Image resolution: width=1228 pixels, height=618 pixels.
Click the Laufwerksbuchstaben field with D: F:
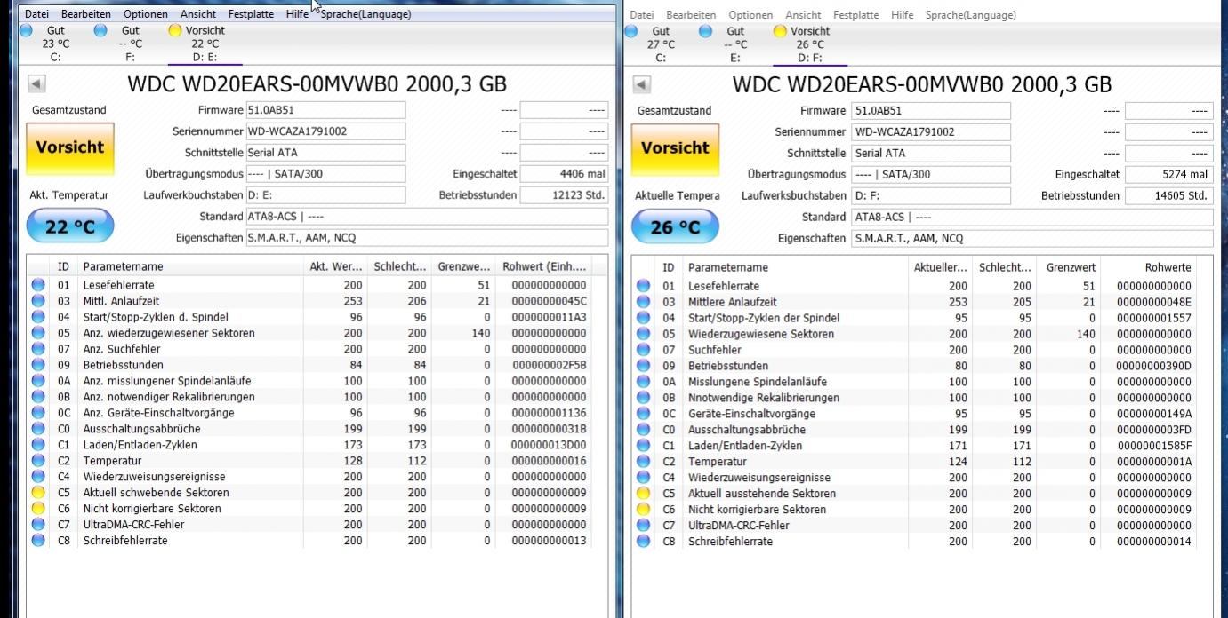(x=931, y=195)
